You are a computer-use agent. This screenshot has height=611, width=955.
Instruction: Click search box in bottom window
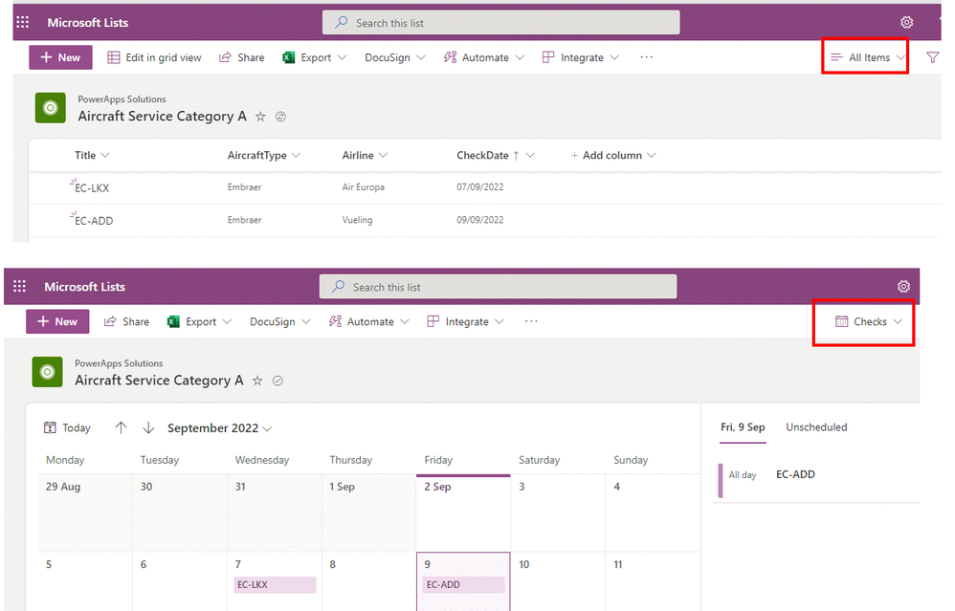pyautogui.click(x=498, y=286)
